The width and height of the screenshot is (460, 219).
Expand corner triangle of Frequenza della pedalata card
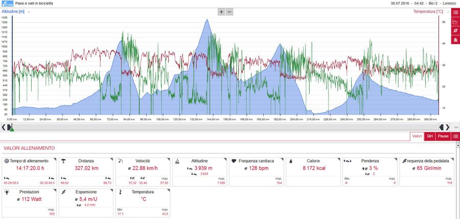point(452,159)
